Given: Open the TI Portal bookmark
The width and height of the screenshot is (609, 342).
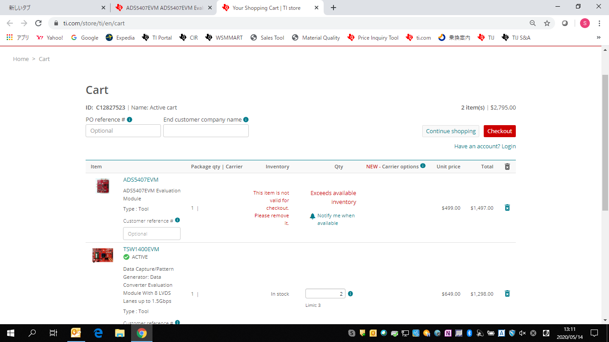Looking at the screenshot, I should coord(157,38).
